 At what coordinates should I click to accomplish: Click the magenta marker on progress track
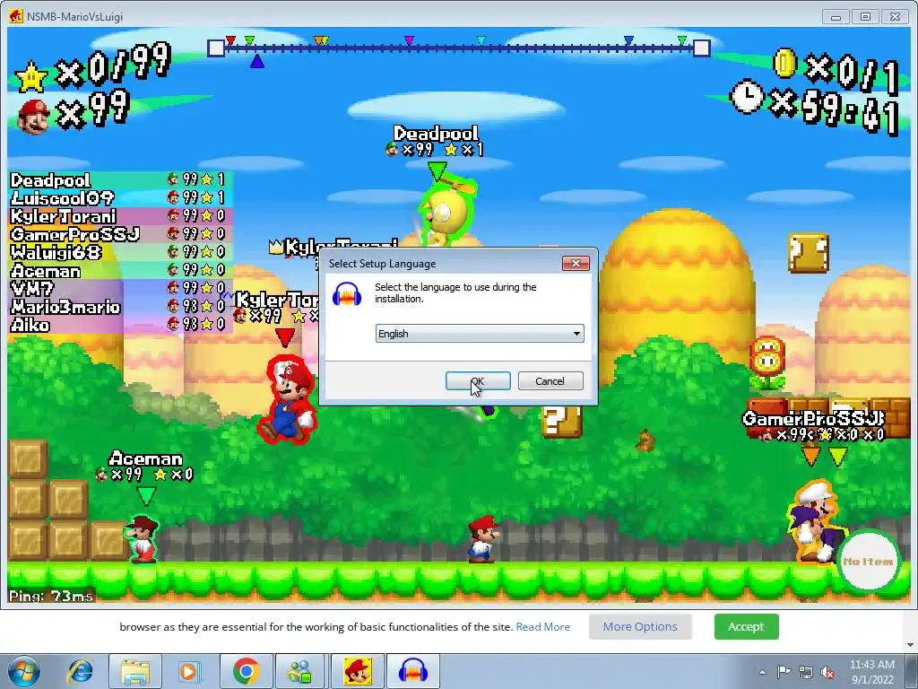[x=409, y=40]
